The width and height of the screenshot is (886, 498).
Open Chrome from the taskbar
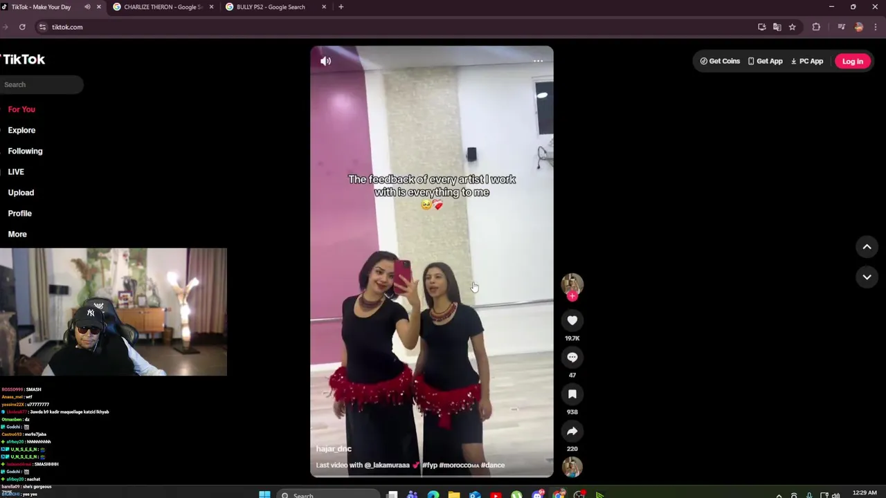click(559, 495)
